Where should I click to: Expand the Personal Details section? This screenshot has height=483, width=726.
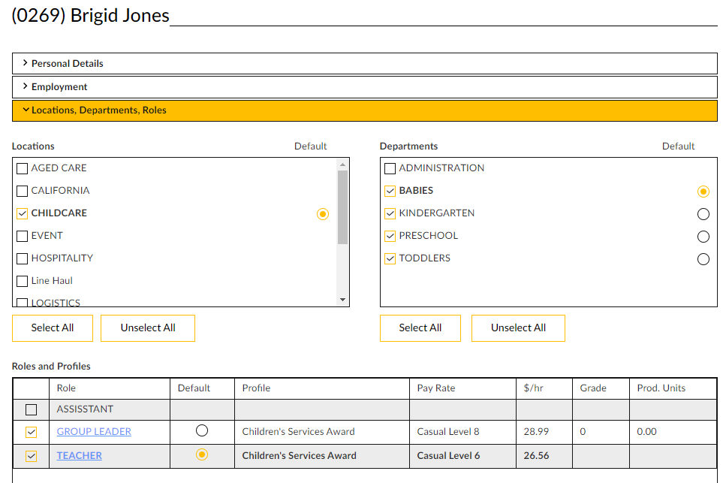[66, 64]
